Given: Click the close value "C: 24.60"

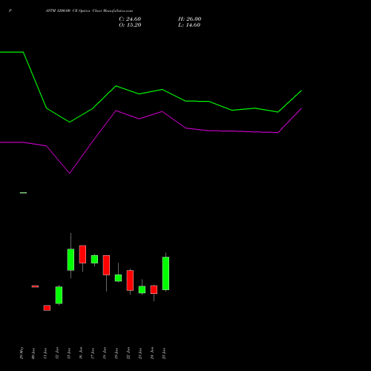Looking at the screenshot, I should click(x=130, y=19).
